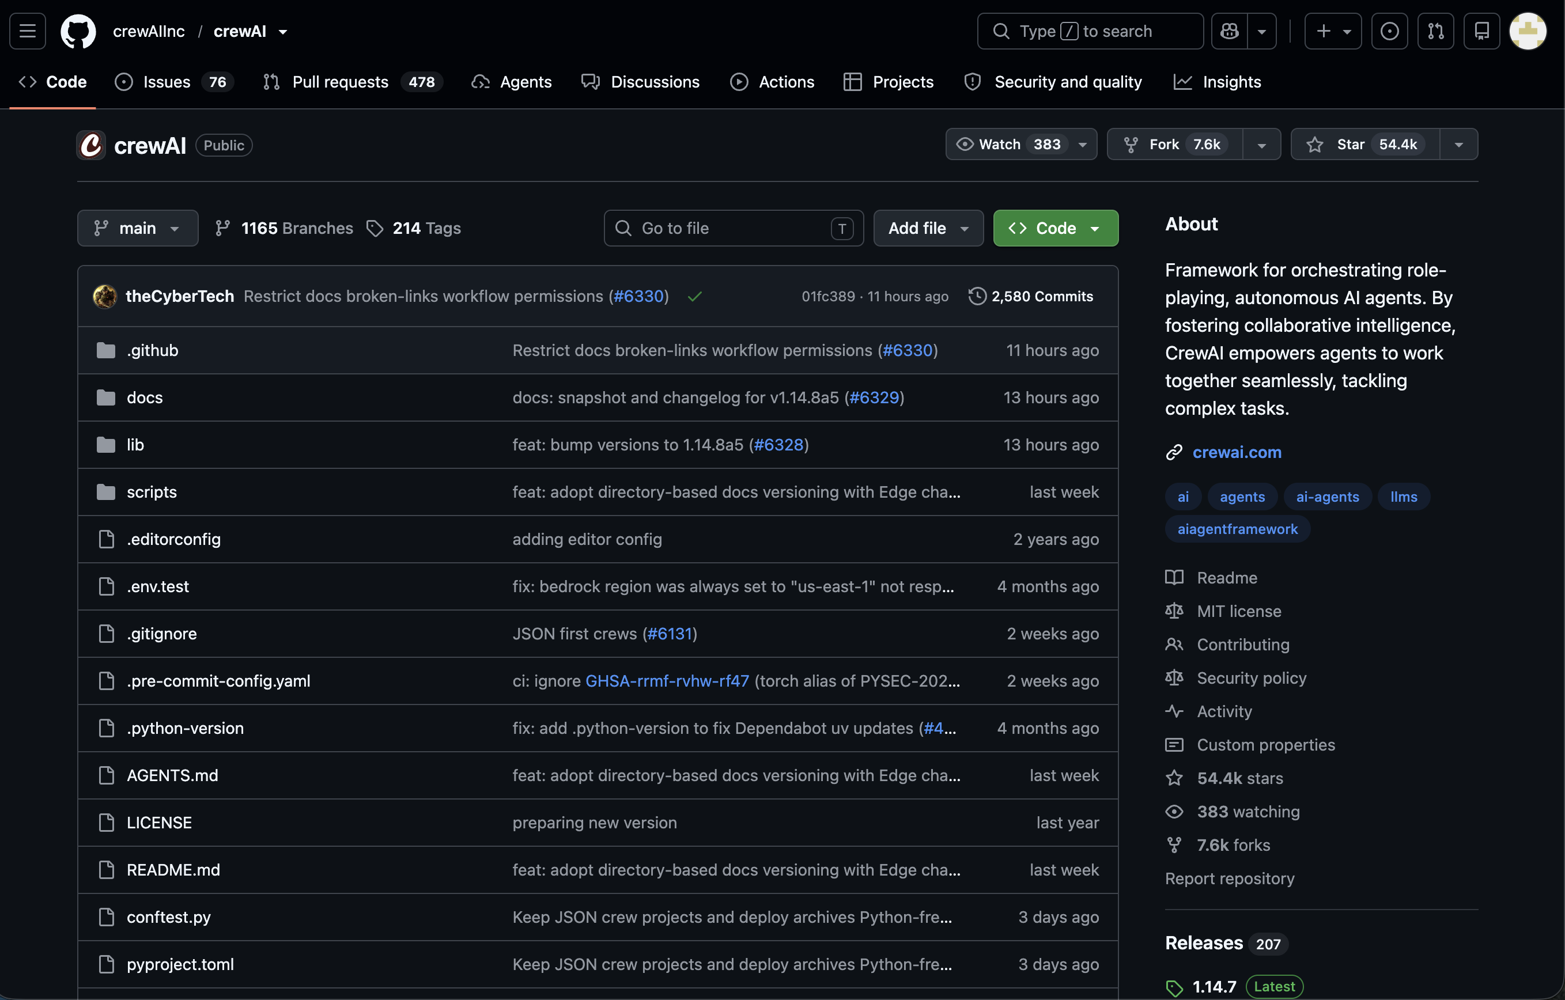1565x1000 pixels.
Task: Go to GitHub home via Octocat logo
Action: coord(78,31)
